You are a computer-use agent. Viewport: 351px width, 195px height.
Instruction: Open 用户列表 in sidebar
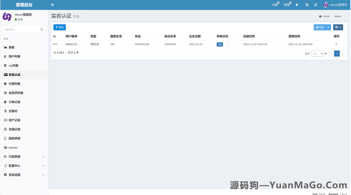point(24,56)
